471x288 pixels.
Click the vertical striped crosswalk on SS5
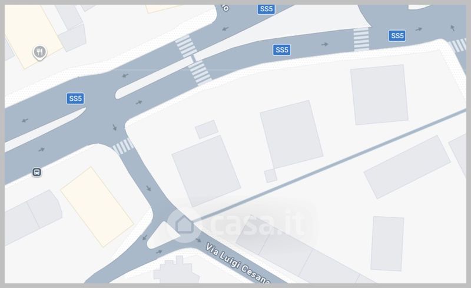[361, 39]
